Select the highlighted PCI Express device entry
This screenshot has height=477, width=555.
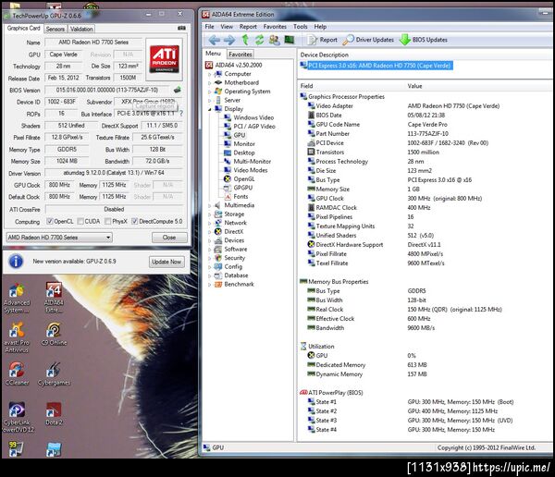click(376, 66)
